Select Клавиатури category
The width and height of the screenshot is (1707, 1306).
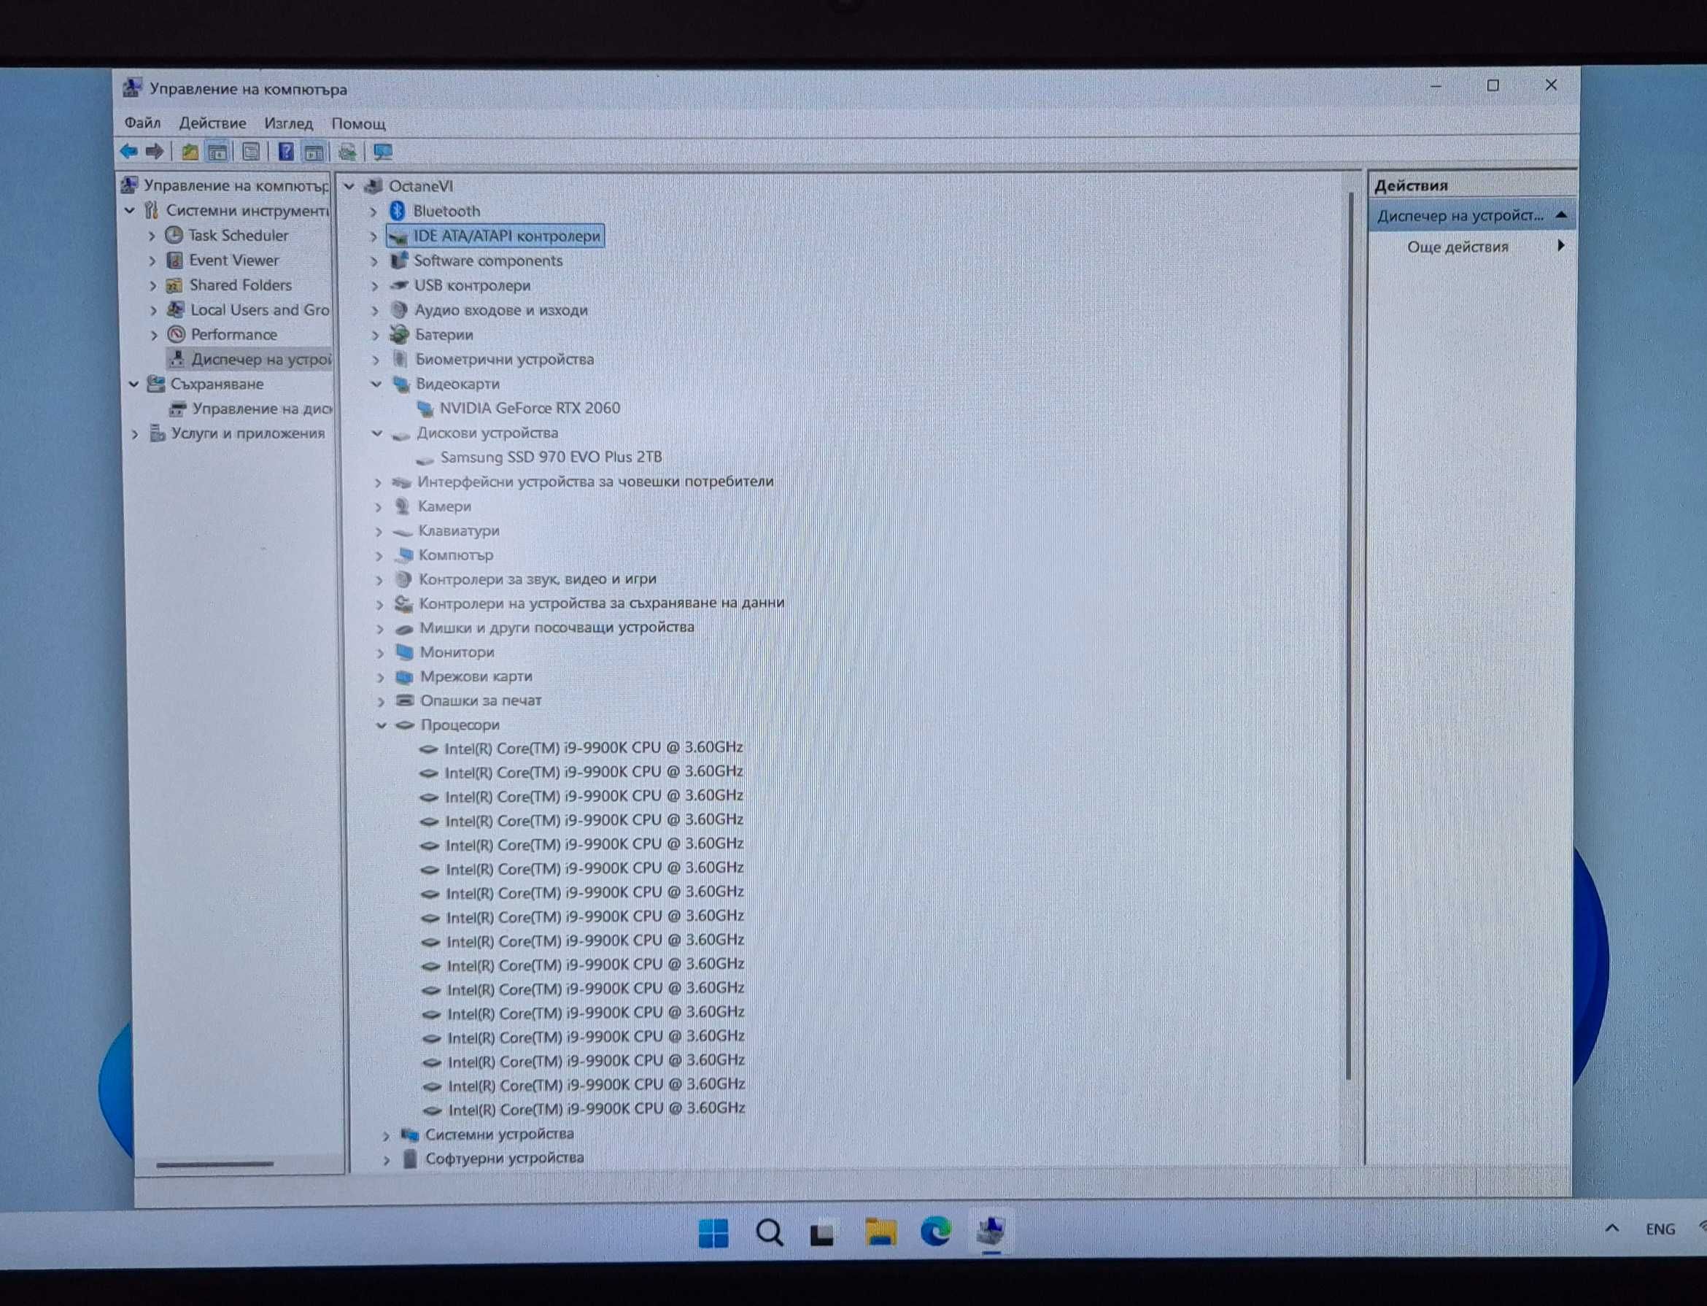459,530
